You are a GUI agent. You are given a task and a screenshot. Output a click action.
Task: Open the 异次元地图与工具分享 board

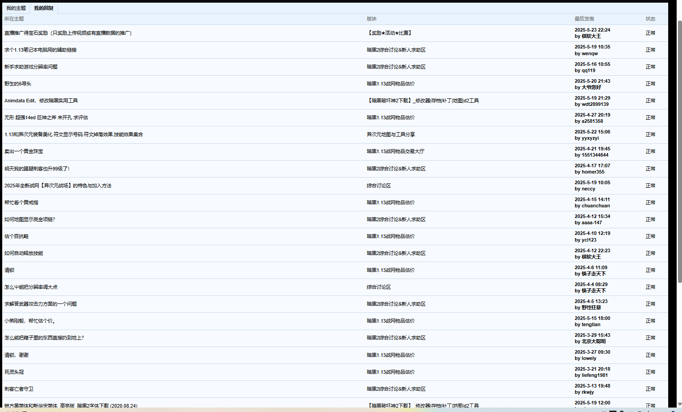391,134
